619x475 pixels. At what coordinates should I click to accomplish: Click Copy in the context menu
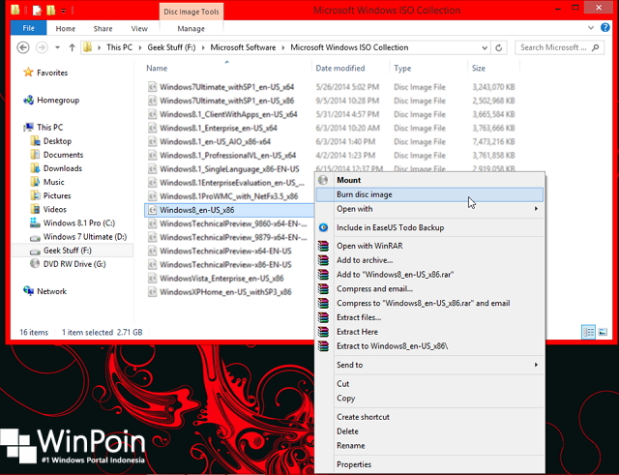(429, 398)
